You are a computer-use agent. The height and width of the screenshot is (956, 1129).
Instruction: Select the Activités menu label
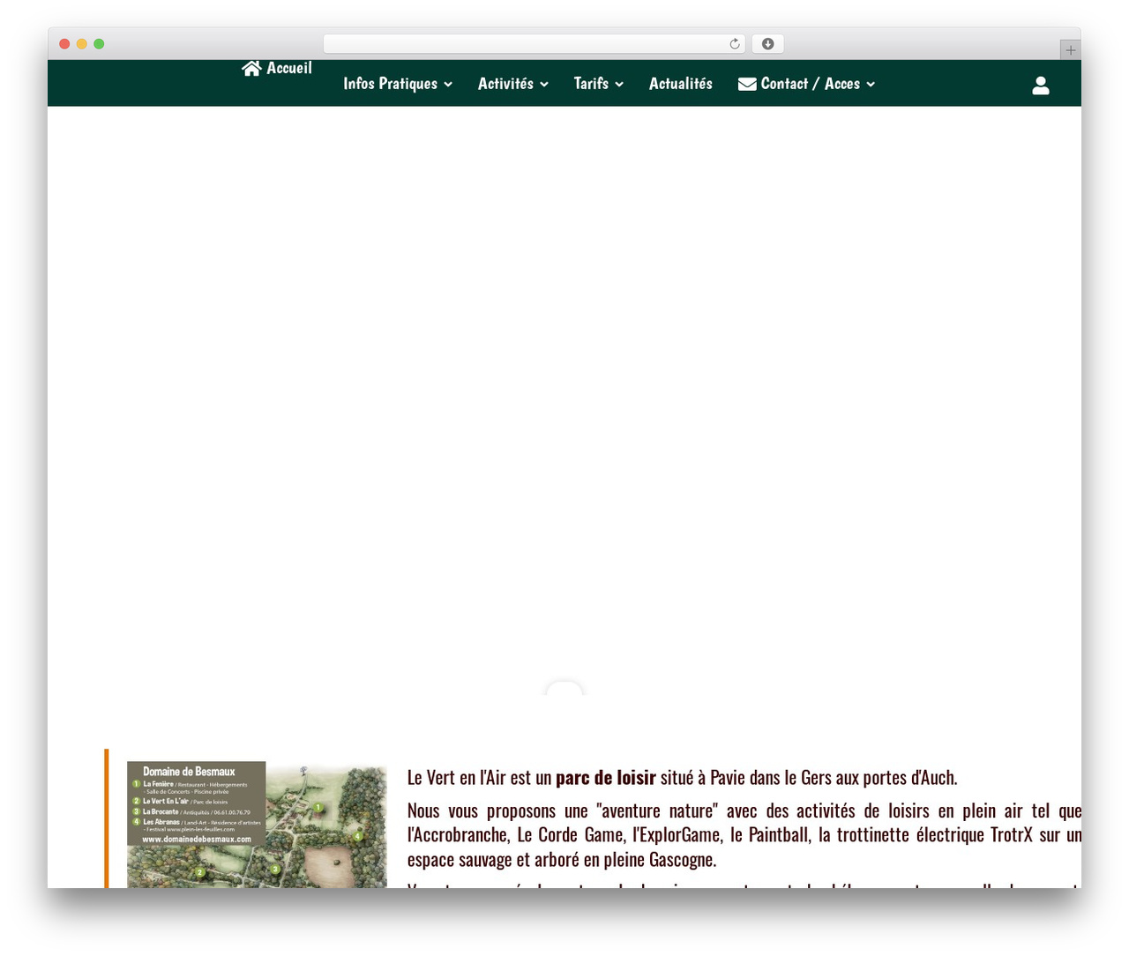pyautogui.click(x=505, y=84)
